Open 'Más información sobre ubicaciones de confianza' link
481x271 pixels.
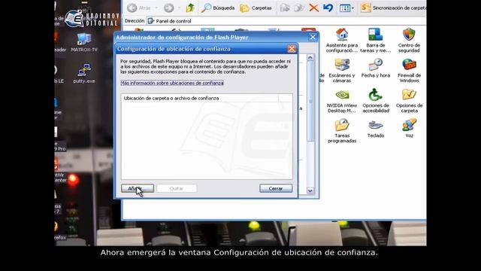[172, 83]
